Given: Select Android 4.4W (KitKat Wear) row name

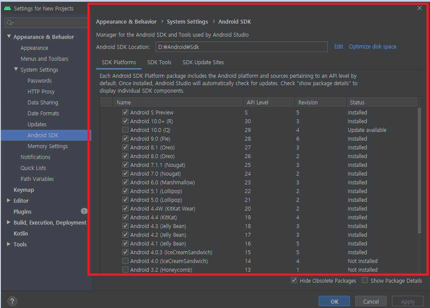Looking at the screenshot, I should (x=163, y=208).
